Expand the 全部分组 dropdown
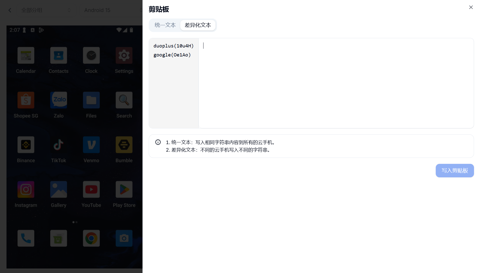 tap(46, 10)
